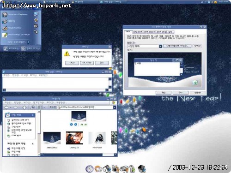The height and width of the screenshot is (173, 231).
Task: Open the Edit menu in Notepad
Action: (16, 75)
